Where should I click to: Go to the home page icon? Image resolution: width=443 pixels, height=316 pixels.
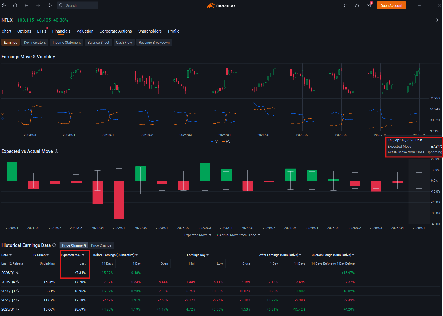(x=15, y=5)
